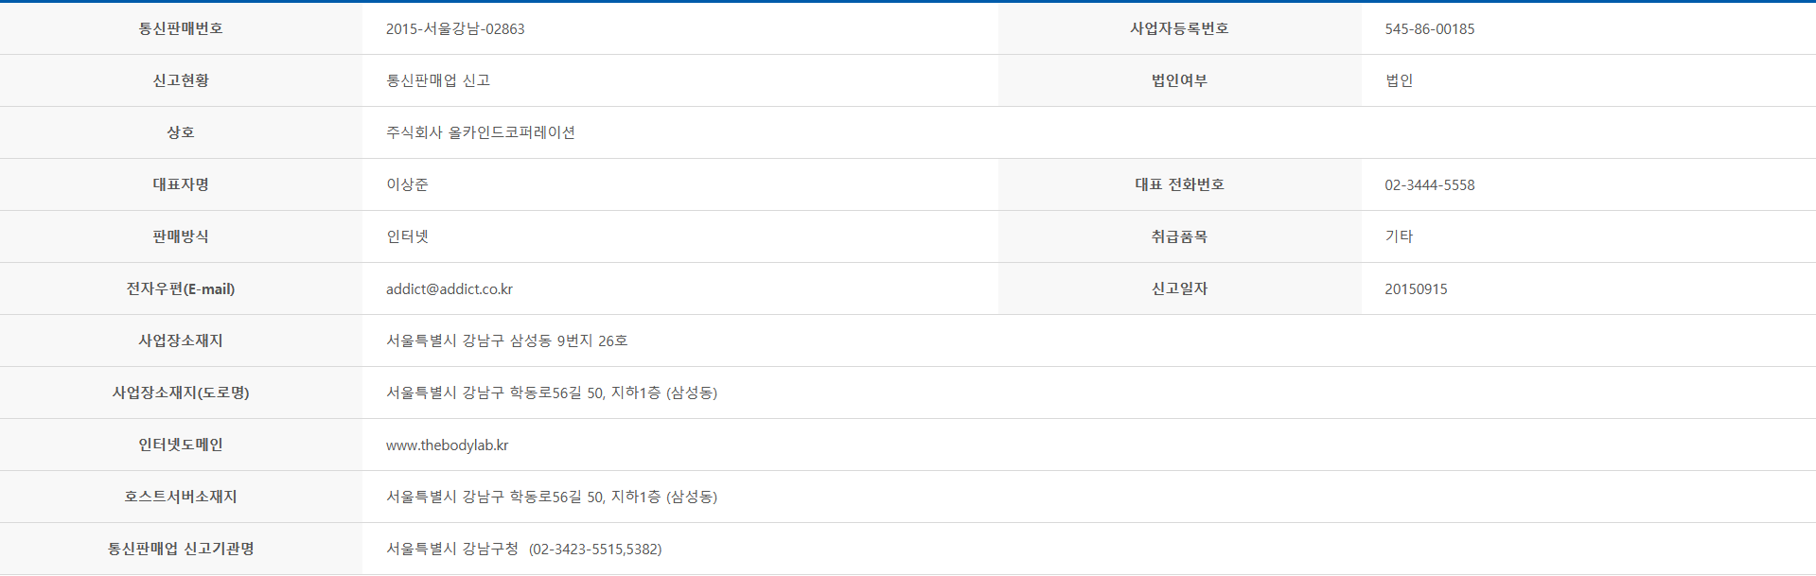Click representative name 이상준

point(407,184)
